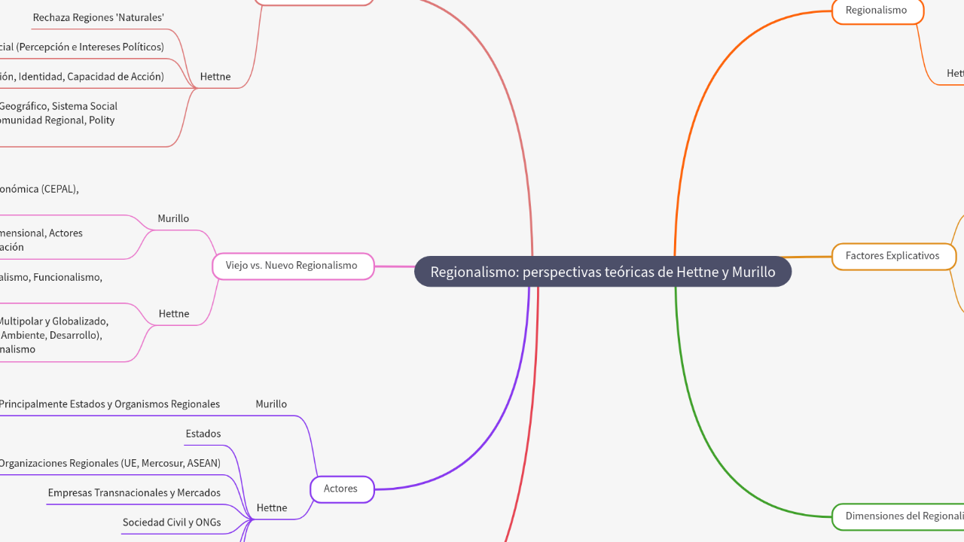
Task: Click the Geográfico, Sistema Social text
Action: click(59, 106)
